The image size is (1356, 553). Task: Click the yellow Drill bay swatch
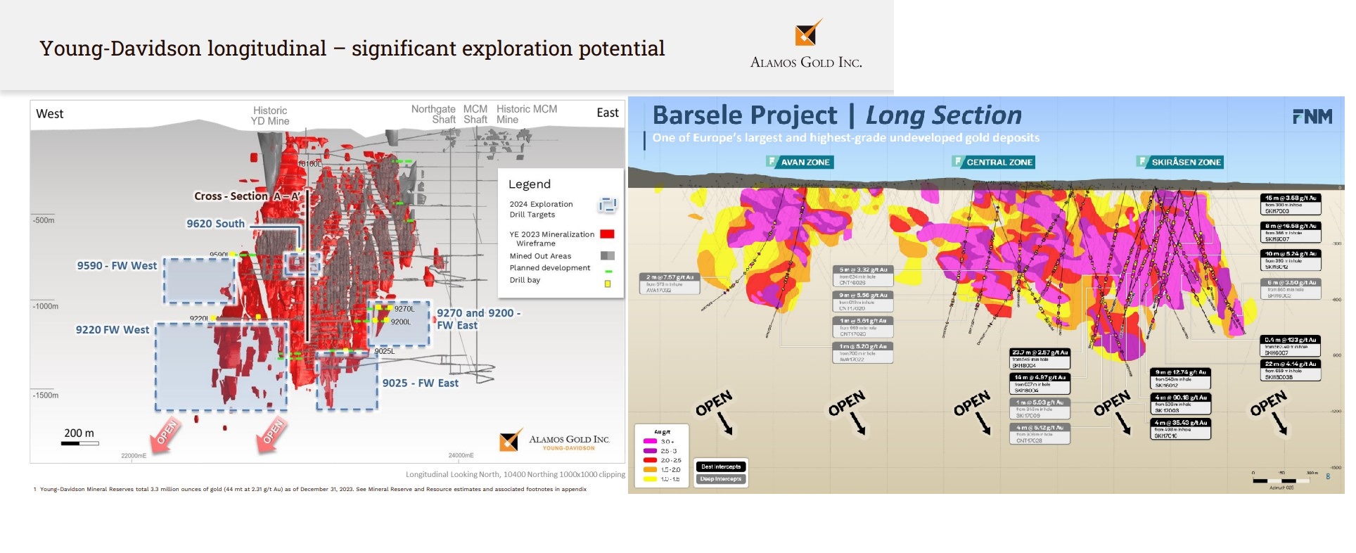tap(608, 284)
